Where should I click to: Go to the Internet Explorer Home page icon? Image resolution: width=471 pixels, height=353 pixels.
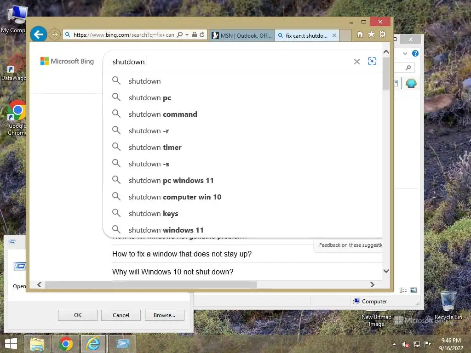coord(360,34)
